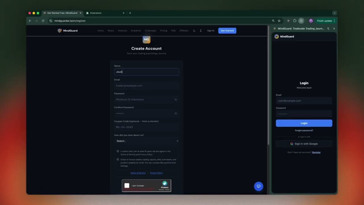Reload the page using the refresh icon

[43, 21]
